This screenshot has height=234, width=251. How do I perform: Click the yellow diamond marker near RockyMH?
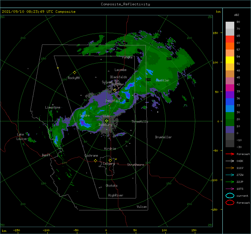click(74, 73)
